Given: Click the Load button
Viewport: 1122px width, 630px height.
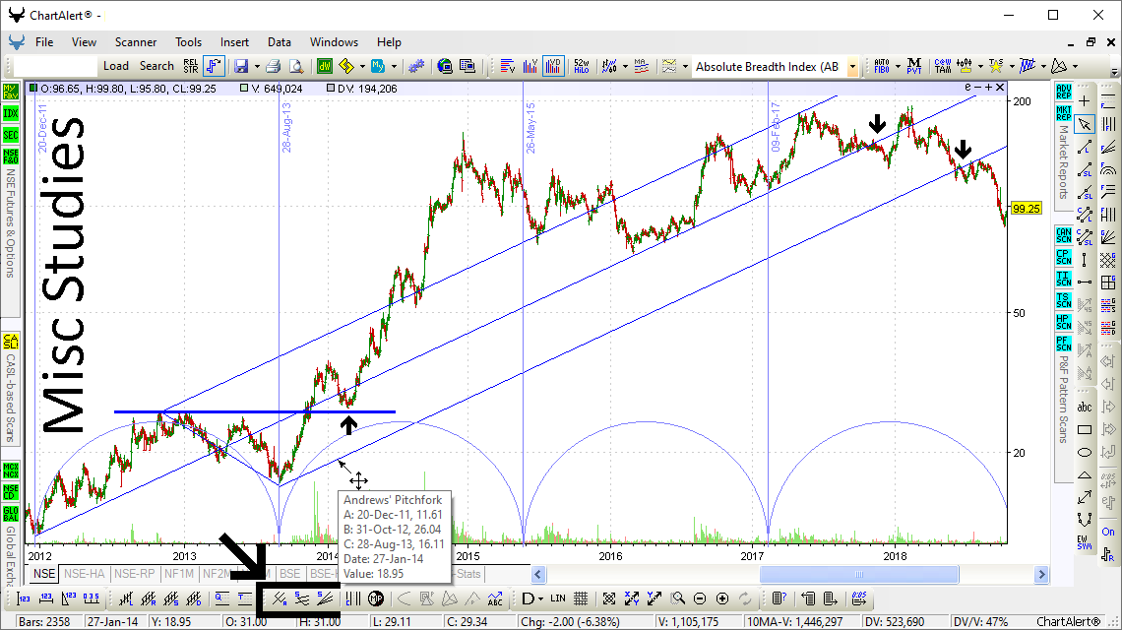Looking at the screenshot, I should click(116, 66).
